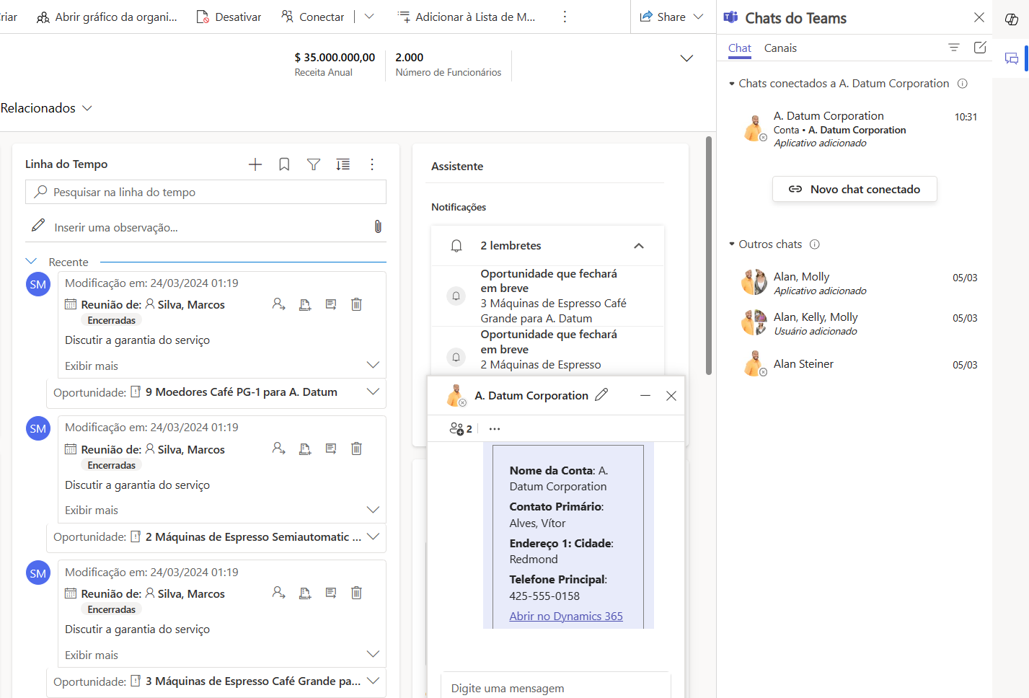Click the edit note icon on third Reunião activity
The image size is (1029, 698).
[331, 593]
